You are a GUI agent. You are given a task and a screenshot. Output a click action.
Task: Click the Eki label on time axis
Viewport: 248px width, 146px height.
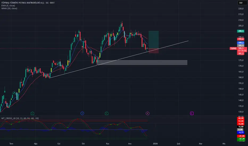pos(83,144)
